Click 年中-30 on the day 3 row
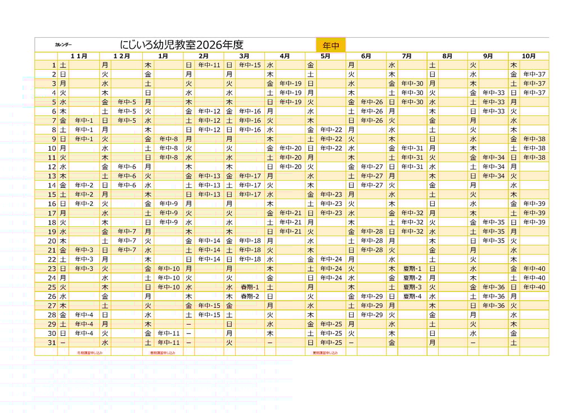This screenshot has height=413, width=585. [413, 84]
